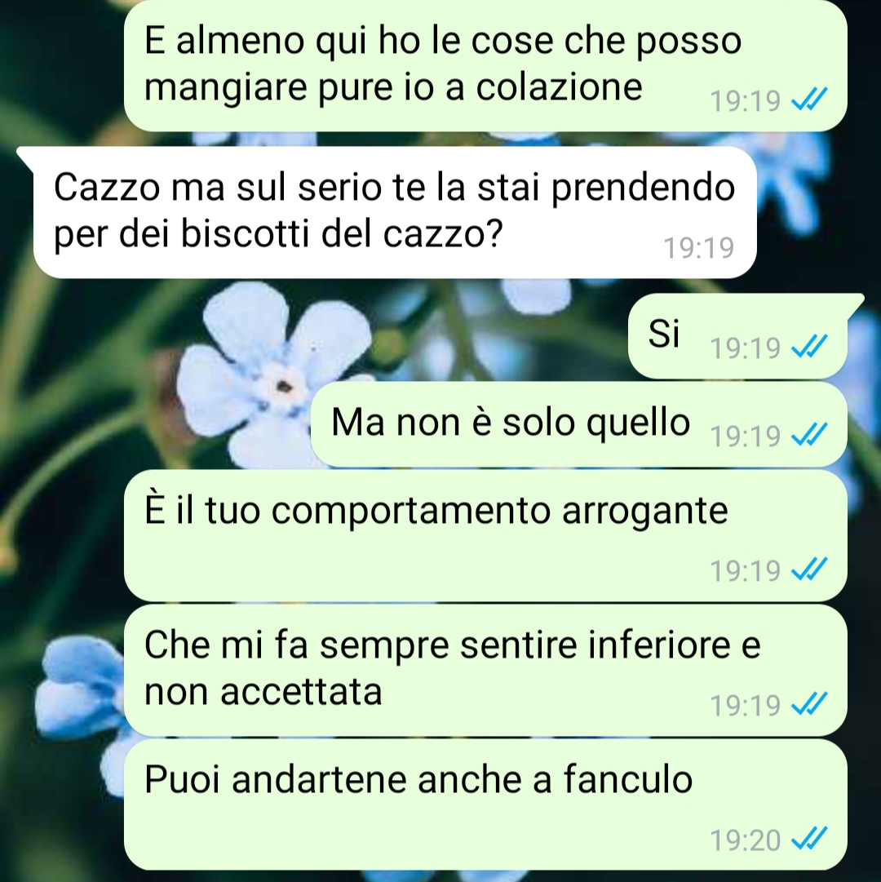The width and height of the screenshot is (881, 882).
Task: Tap the double check on the 19:20 message
Action: (x=809, y=838)
